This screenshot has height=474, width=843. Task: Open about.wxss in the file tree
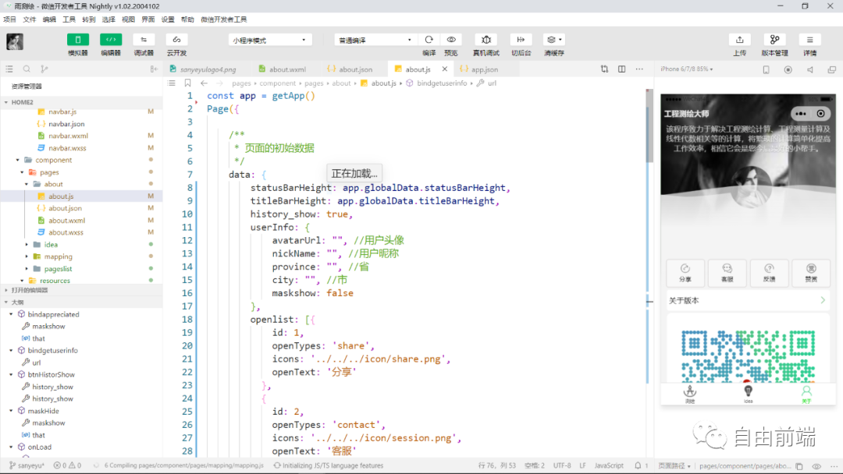click(66, 232)
